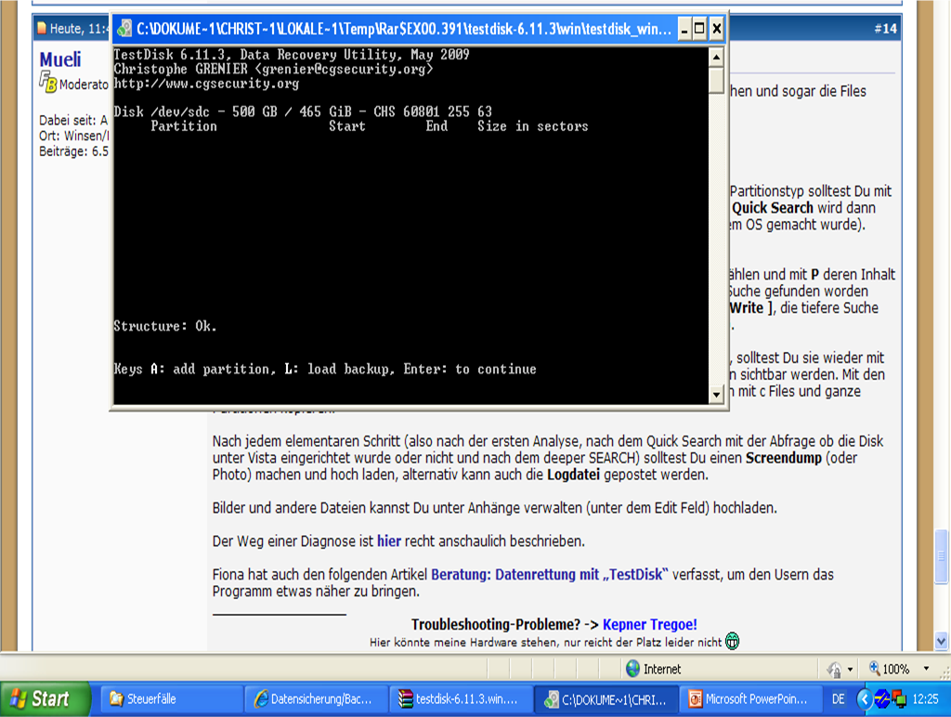Click the 'Disk /dev/sdc - 500 GB' console line
951x717 pixels.
[303, 111]
